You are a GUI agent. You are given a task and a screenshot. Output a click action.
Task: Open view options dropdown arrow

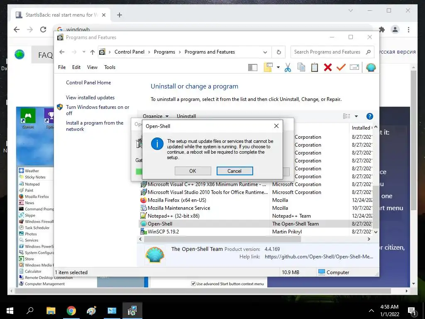[356, 116]
